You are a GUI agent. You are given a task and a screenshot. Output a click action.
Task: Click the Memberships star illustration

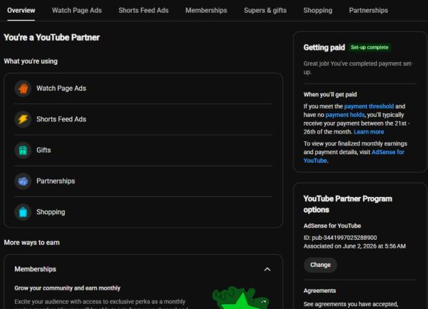point(240,298)
